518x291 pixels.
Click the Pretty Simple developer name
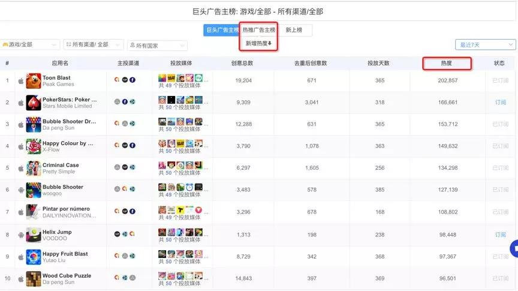click(59, 172)
